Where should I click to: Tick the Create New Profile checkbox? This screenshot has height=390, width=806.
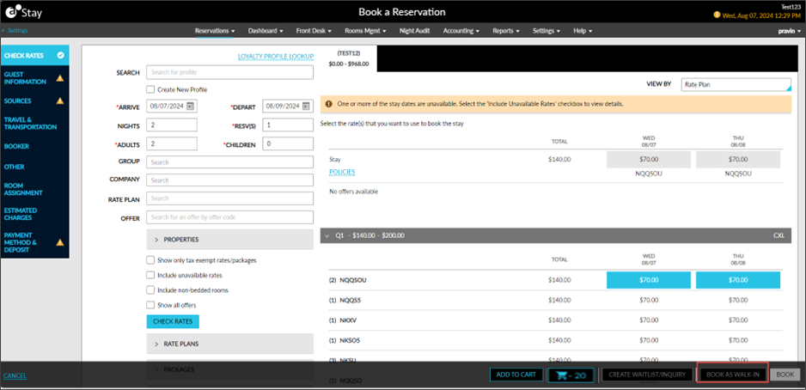click(150, 89)
